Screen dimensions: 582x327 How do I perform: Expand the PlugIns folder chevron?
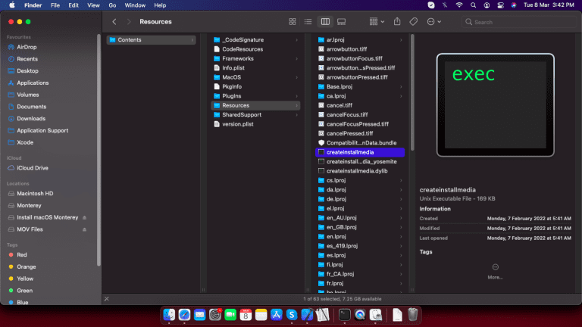(296, 96)
